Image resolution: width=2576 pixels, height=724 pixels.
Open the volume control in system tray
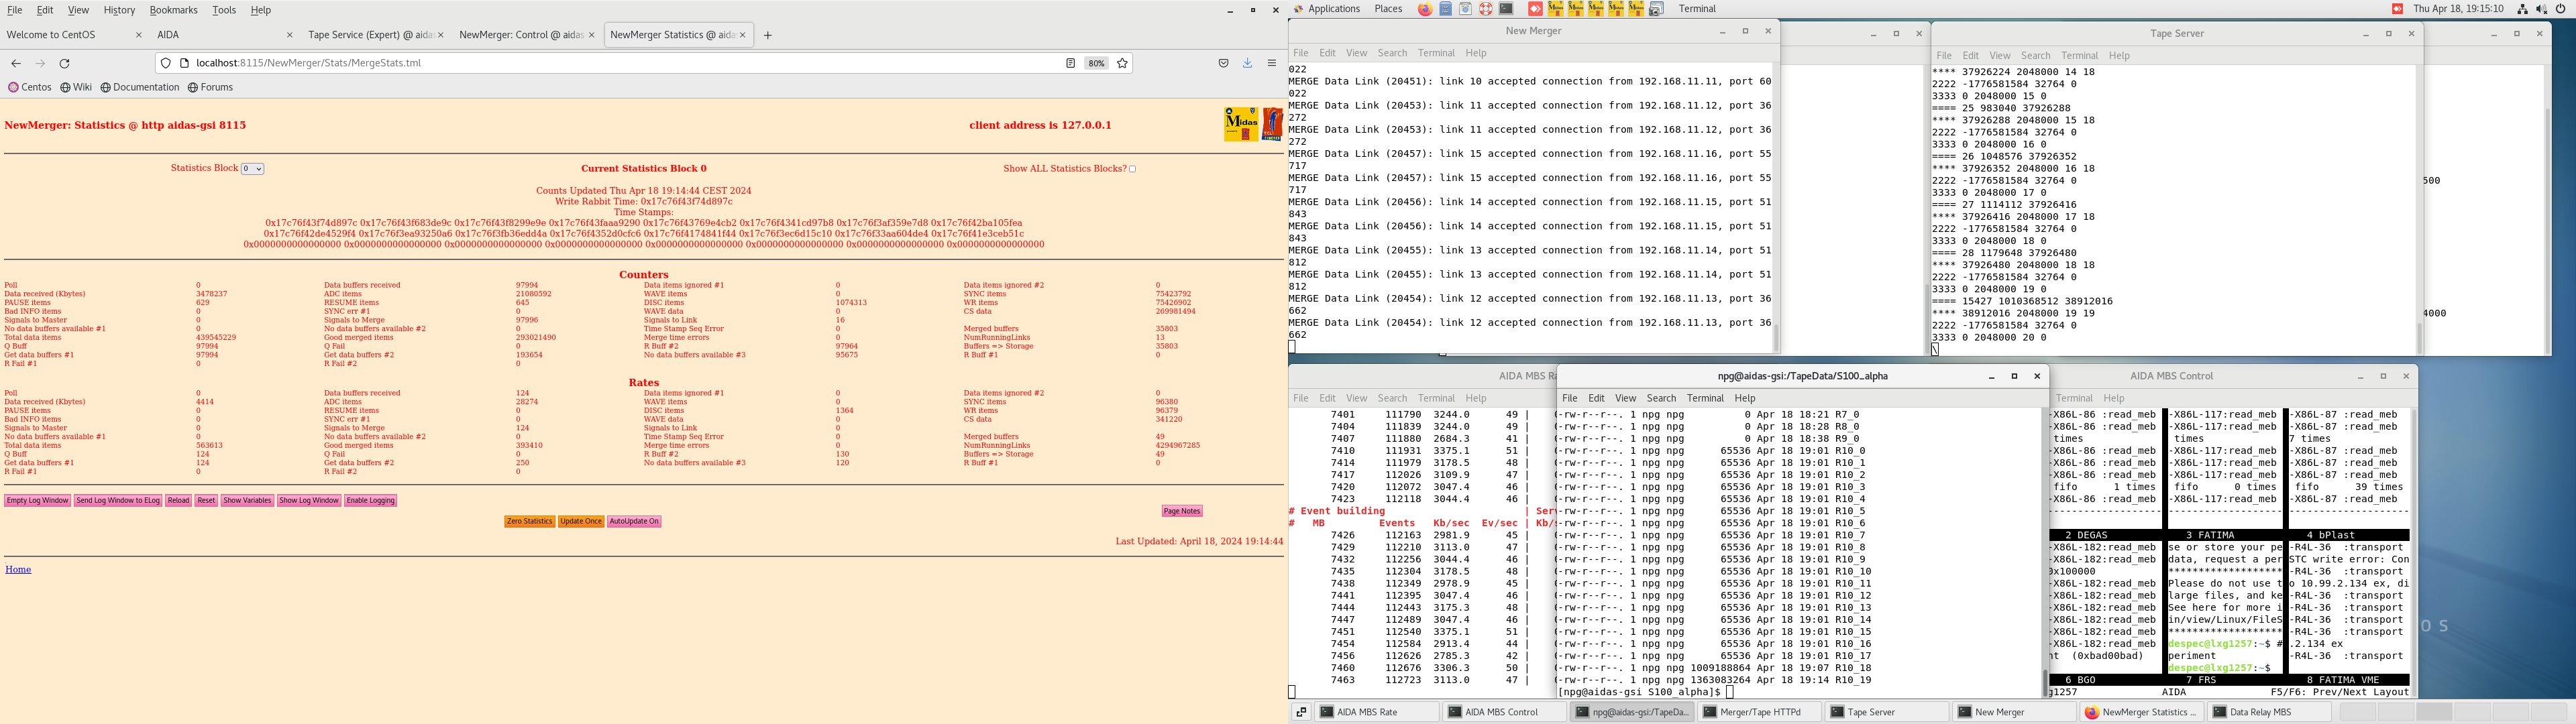pyautogui.click(x=2541, y=9)
